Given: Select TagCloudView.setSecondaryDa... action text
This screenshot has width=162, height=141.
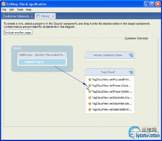Looking at the screenshot, I should (x=112, y=97).
